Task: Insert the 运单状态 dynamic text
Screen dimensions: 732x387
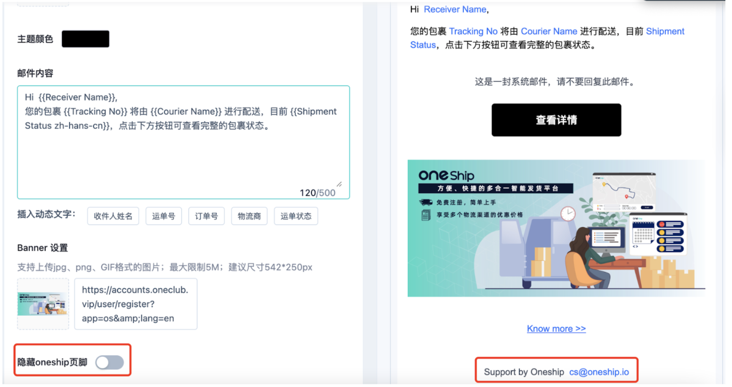Action: pyautogui.click(x=296, y=216)
